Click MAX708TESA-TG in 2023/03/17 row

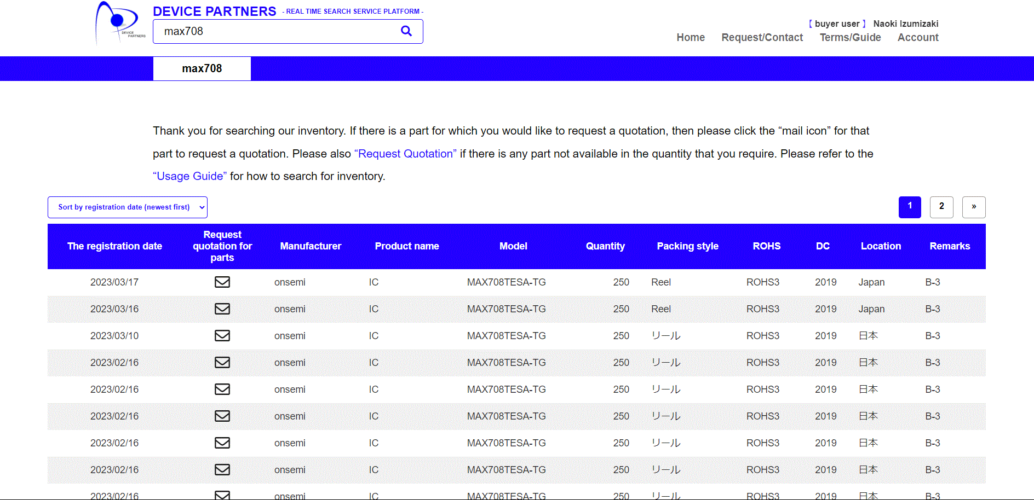coord(507,282)
